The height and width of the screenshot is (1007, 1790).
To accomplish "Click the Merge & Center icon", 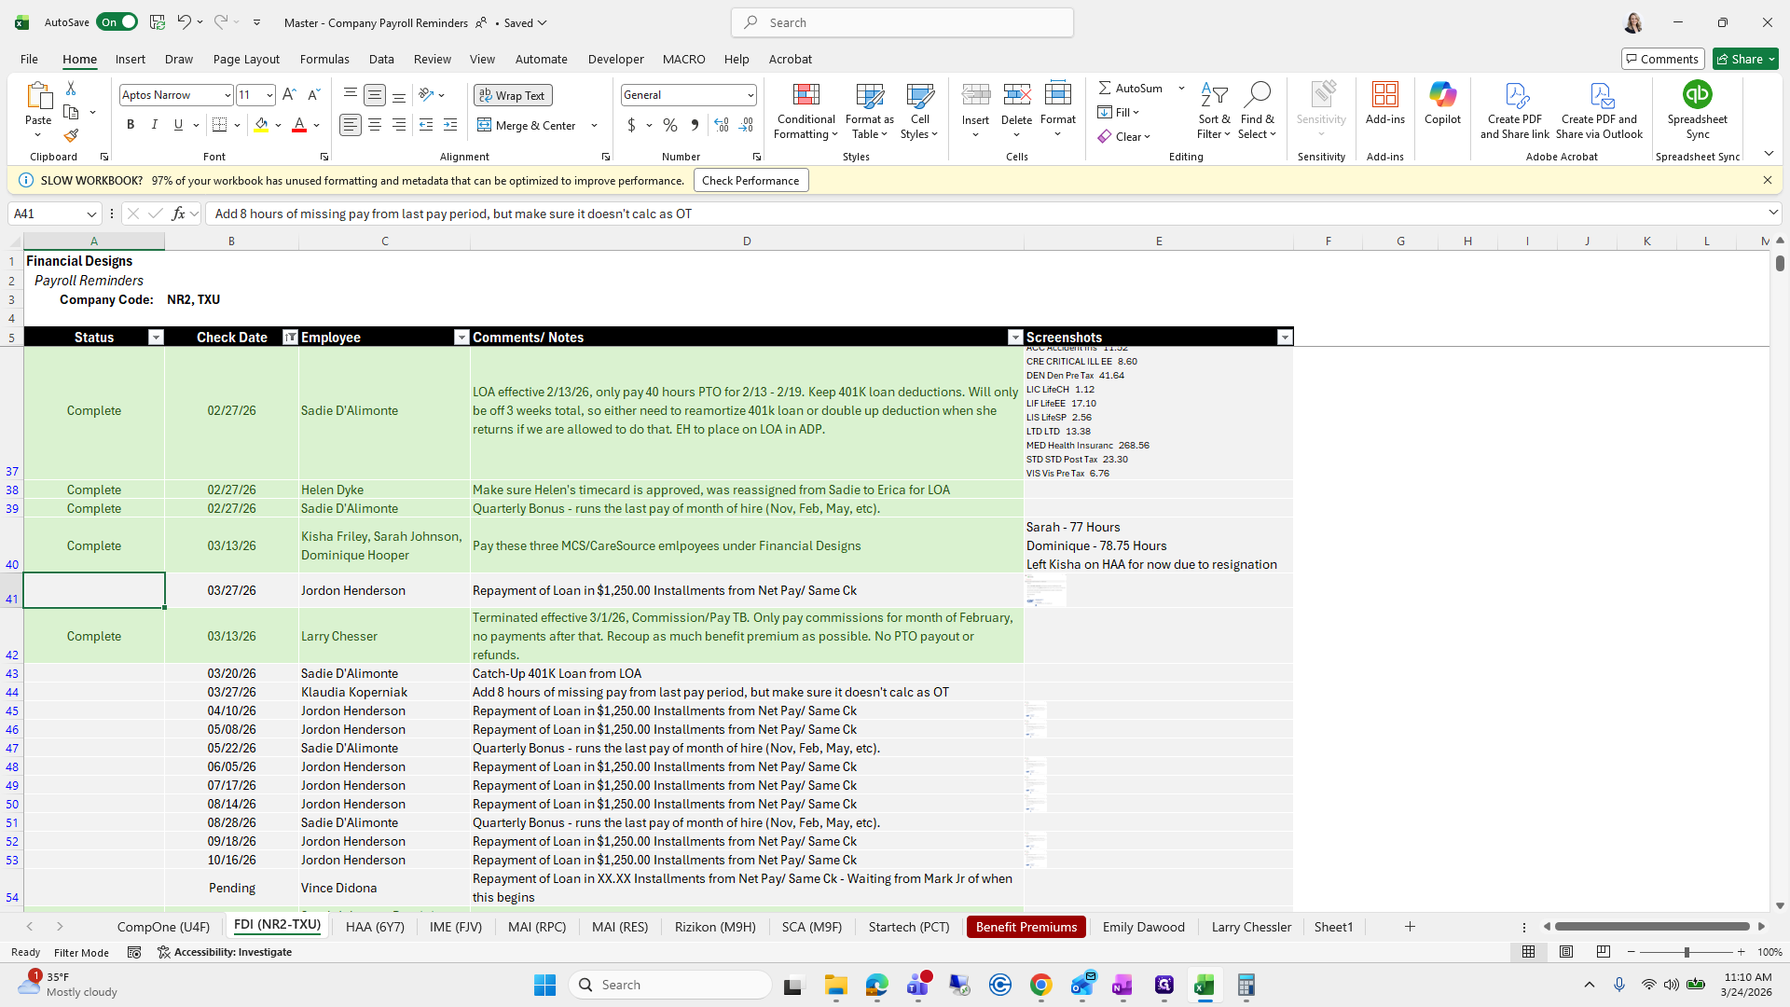I will click(484, 125).
